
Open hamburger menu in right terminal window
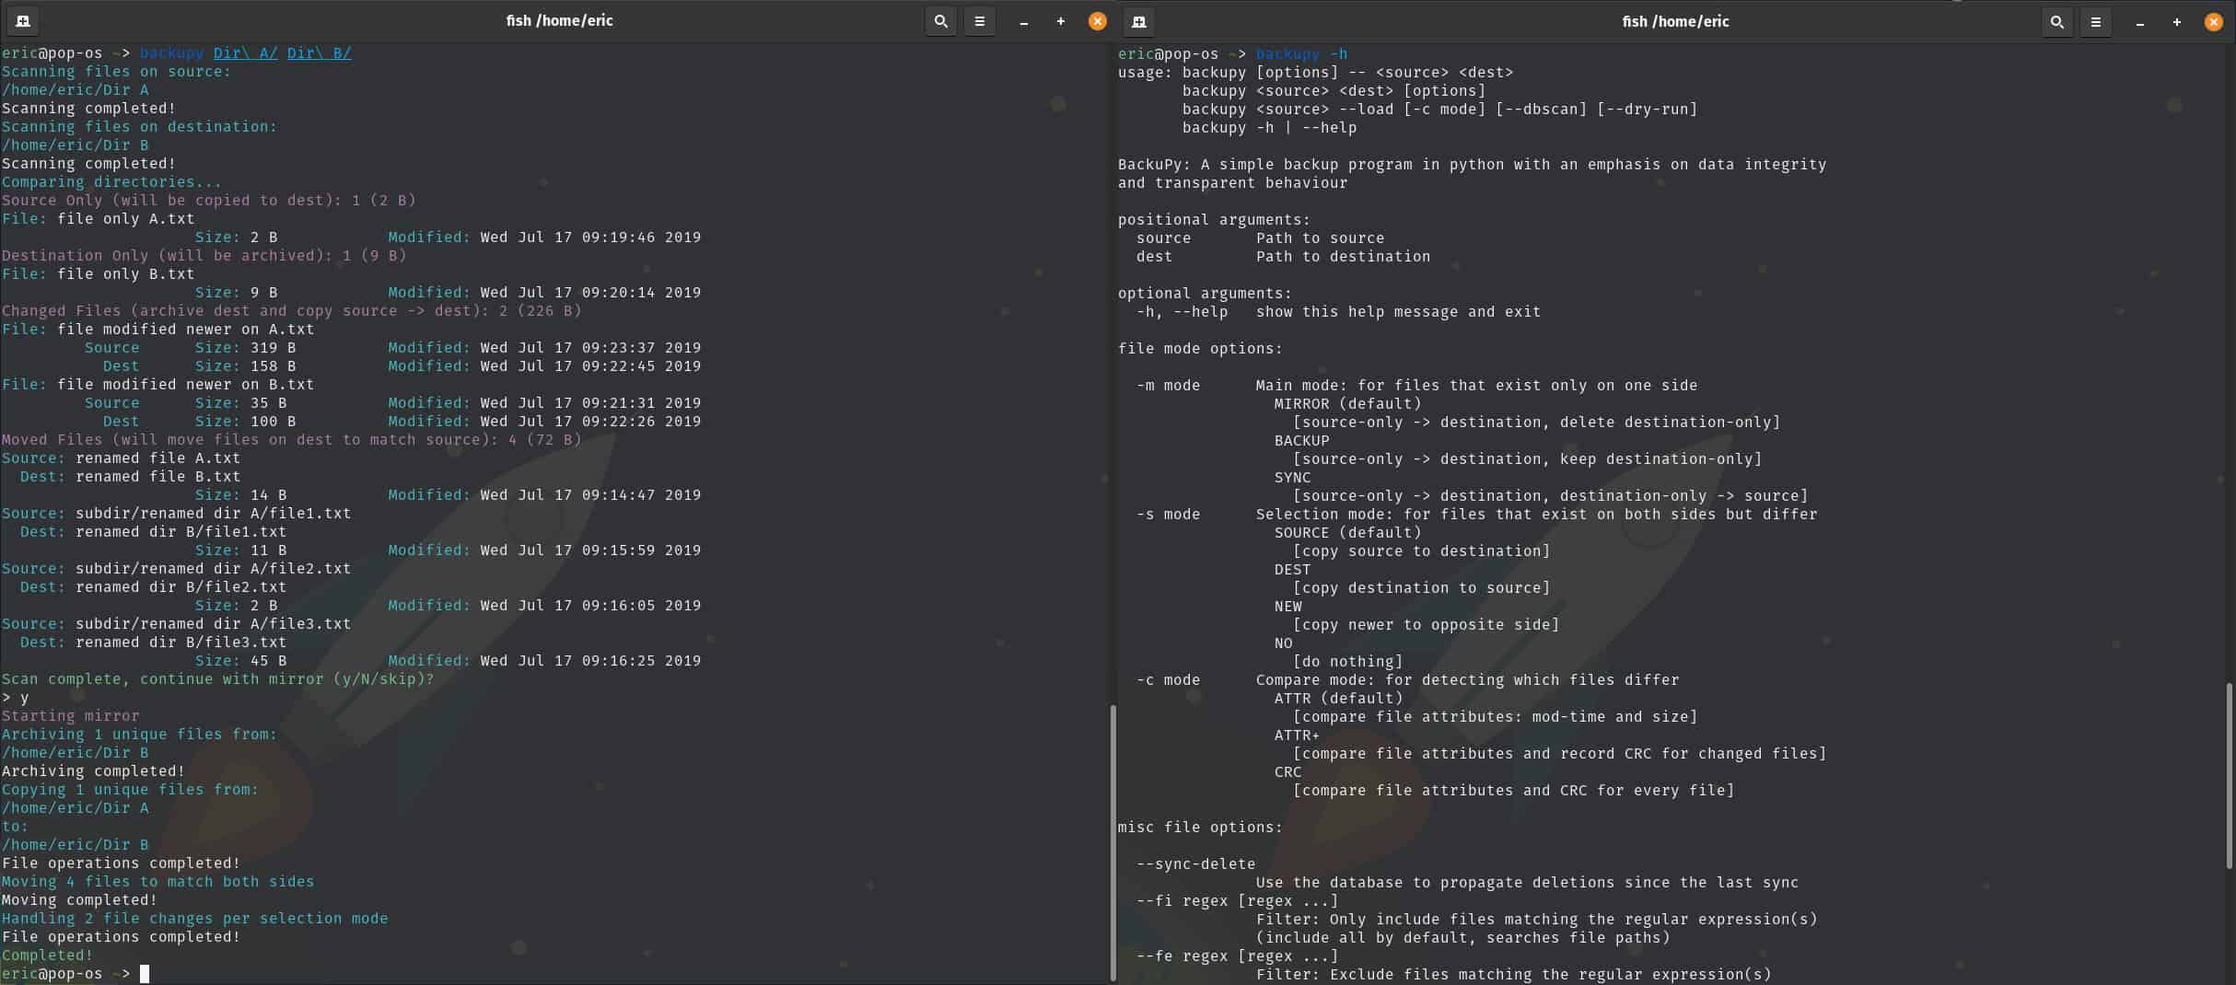(x=2095, y=20)
